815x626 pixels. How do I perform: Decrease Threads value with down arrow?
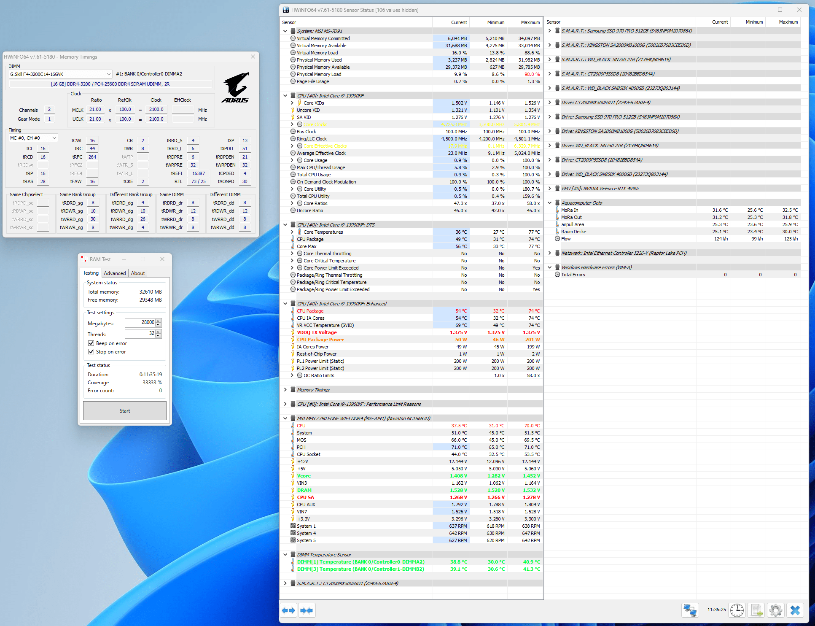159,336
